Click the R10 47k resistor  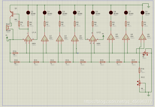click(x=17, y=62)
